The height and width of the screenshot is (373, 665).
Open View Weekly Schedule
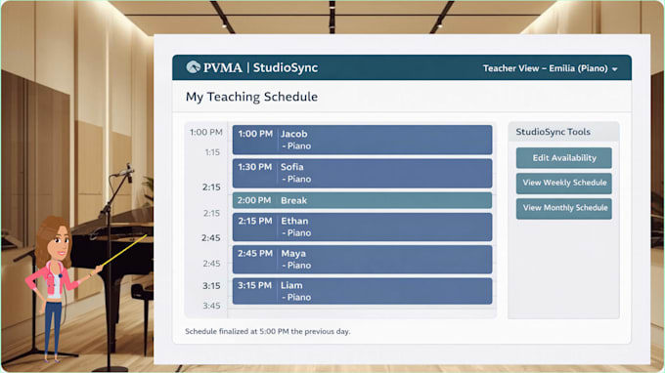pos(563,183)
